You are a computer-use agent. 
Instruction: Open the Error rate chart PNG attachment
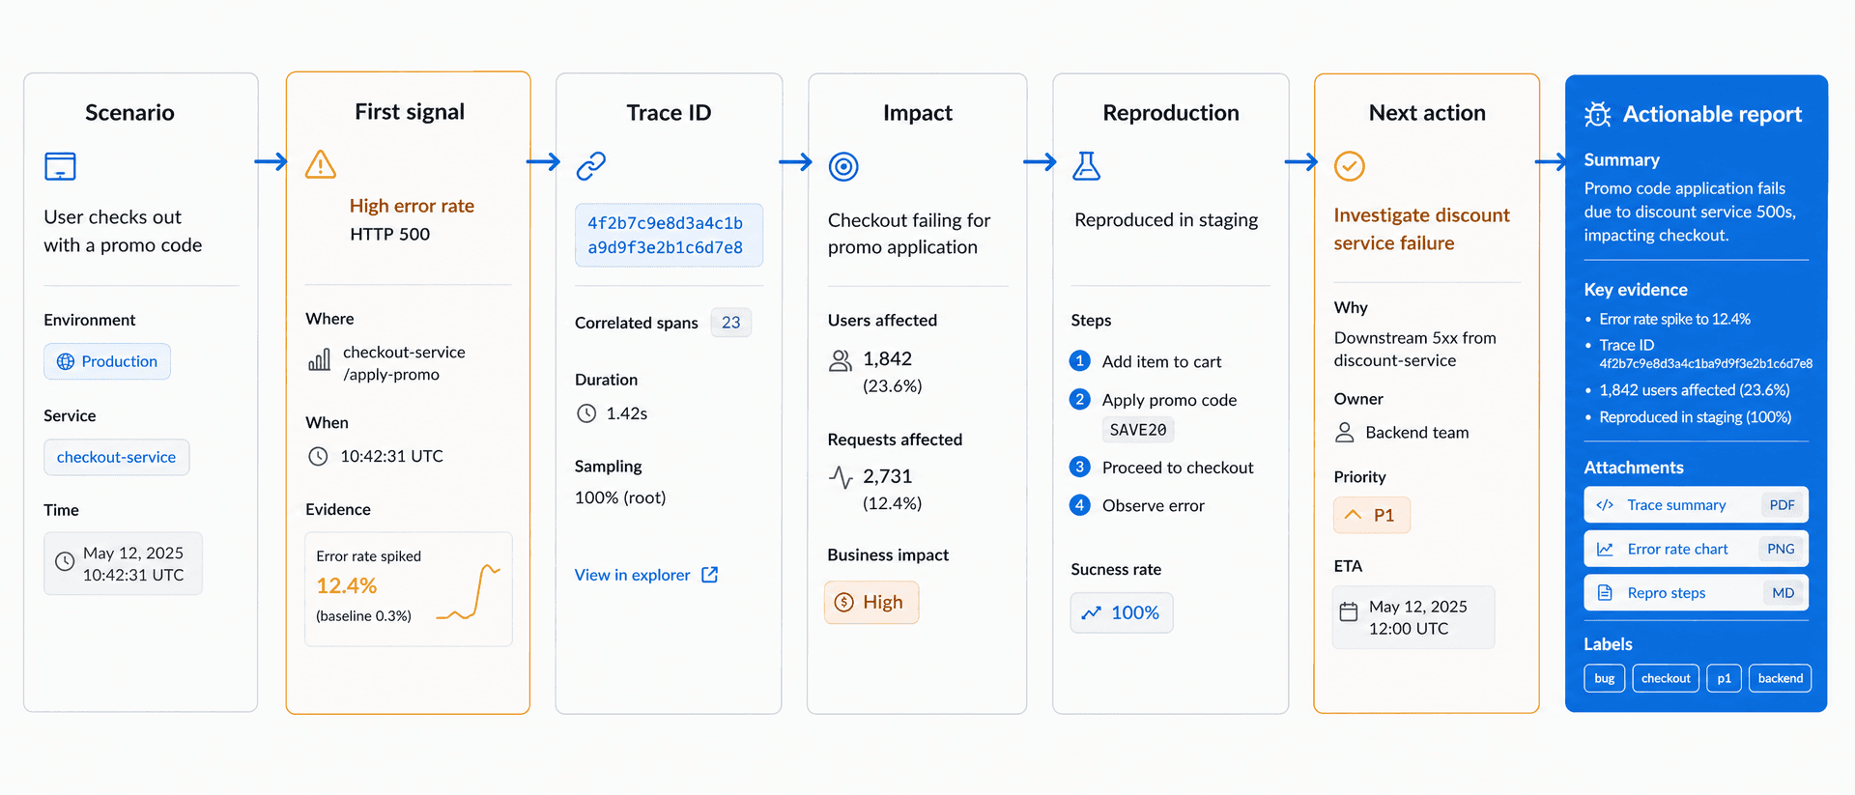point(1696,549)
